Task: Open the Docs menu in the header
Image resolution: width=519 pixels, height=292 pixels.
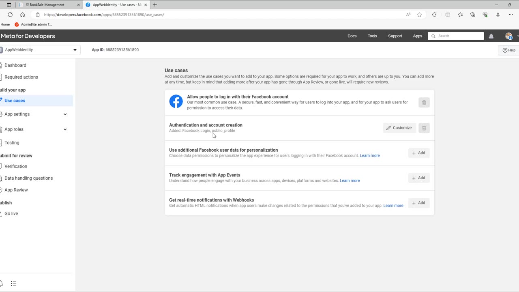Action: coord(352,36)
